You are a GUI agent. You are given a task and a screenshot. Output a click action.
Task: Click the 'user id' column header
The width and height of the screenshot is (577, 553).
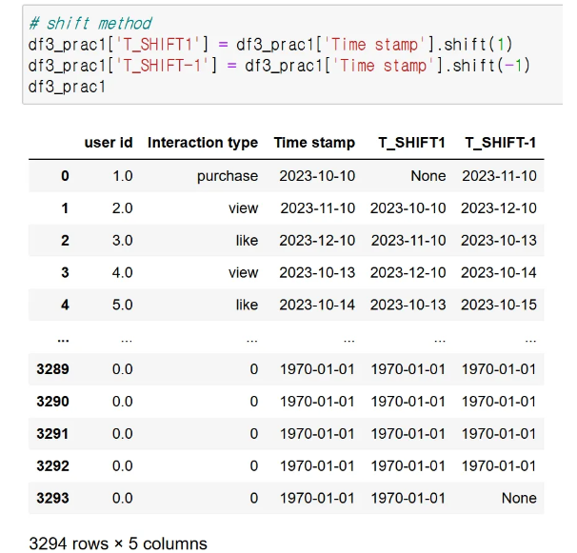[x=109, y=143]
